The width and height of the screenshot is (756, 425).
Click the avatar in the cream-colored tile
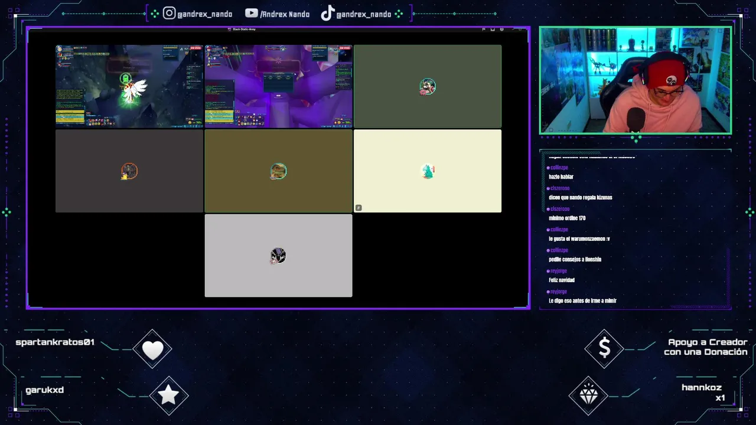point(428,171)
